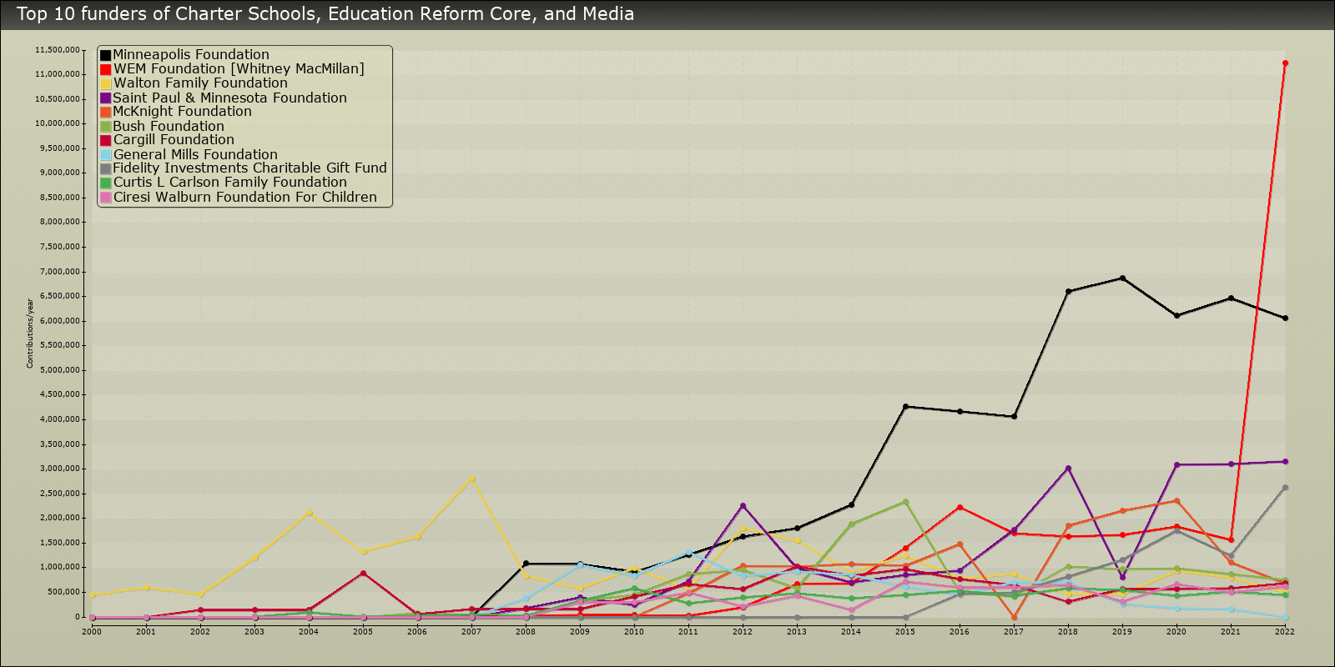Click the purple Saint Paul & Minnesota swatch
Screen dimensions: 1335x667
click(x=106, y=98)
